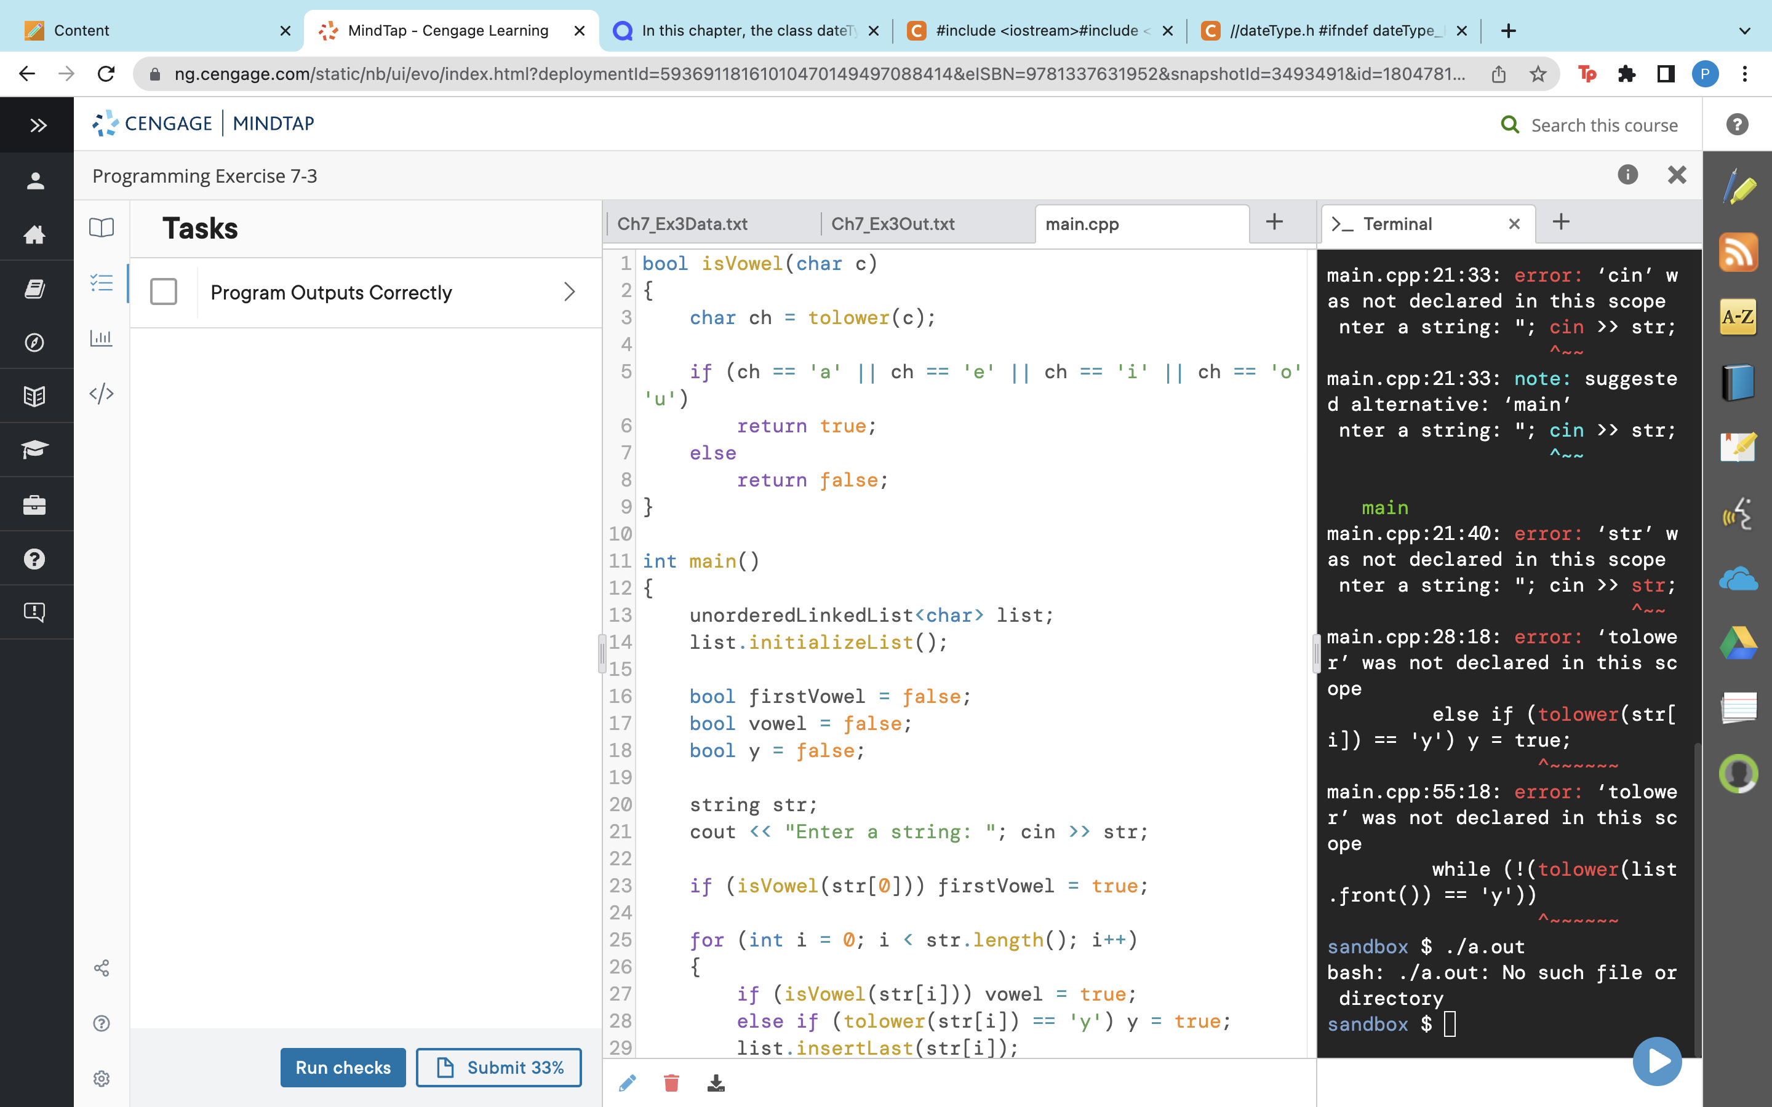Check the Program Outputs Correctly checkbox
1772x1107 pixels.
click(x=164, y=292)
